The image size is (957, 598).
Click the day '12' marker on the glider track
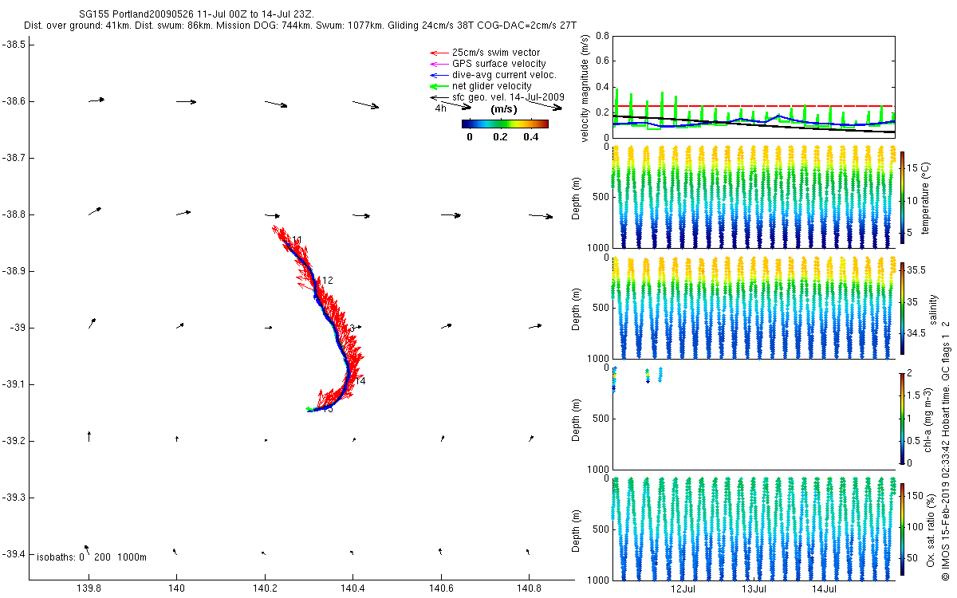[x=327, y=281]
